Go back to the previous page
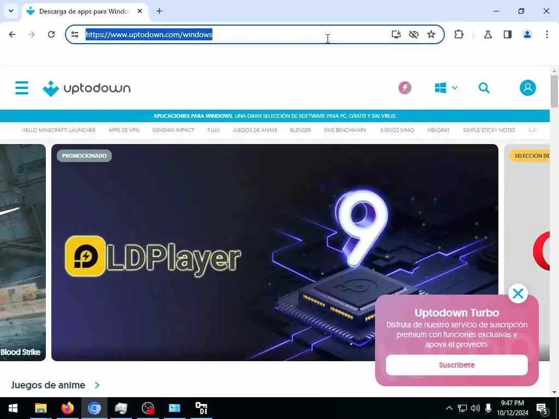 (12, 34)
